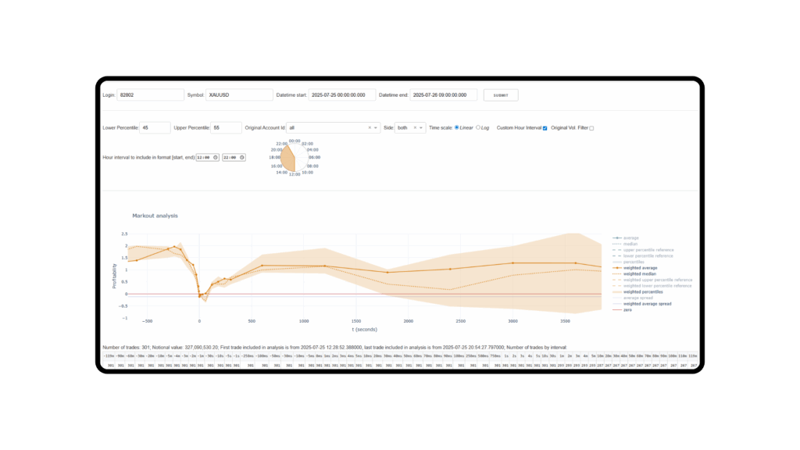Click the Upper Percentile input box
Image resolution: width=800 pixels, height=450 pixels.
click(x=226, y=127)
